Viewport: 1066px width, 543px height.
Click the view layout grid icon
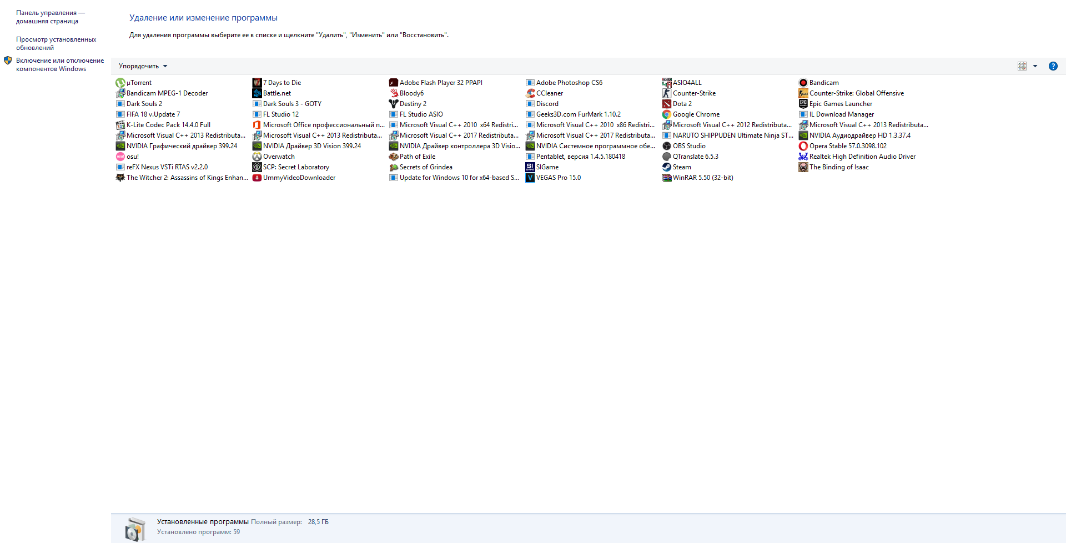coord(1022,66)
